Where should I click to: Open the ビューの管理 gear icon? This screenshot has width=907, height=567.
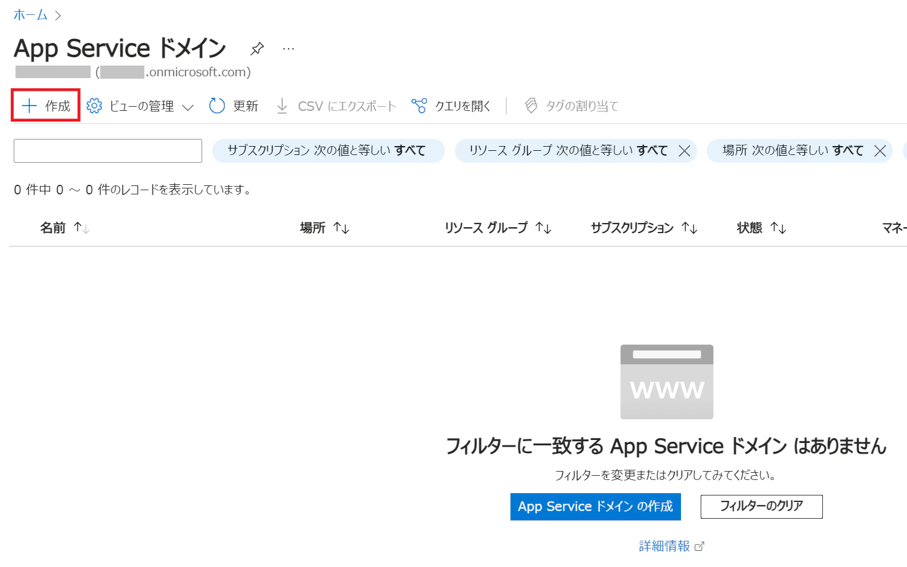(94, 106)
